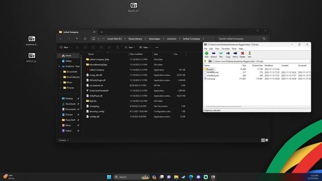Click common in the address bar

[172, 39]
